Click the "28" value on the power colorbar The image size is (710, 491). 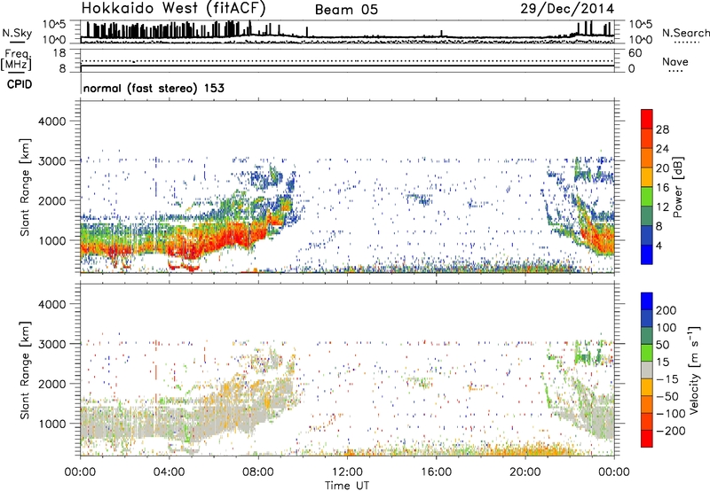tap(662, 129)
